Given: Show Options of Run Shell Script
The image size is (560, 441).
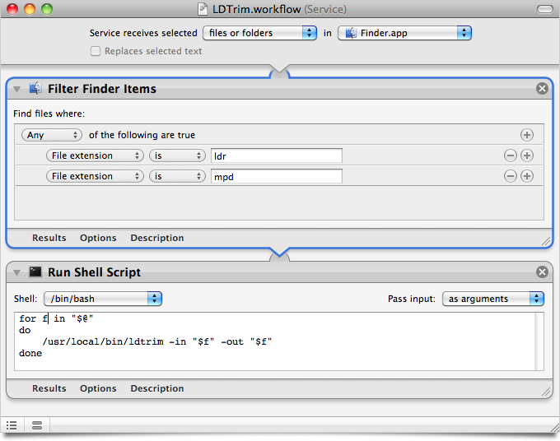Looking at the screenshot, I should (98, 388).
